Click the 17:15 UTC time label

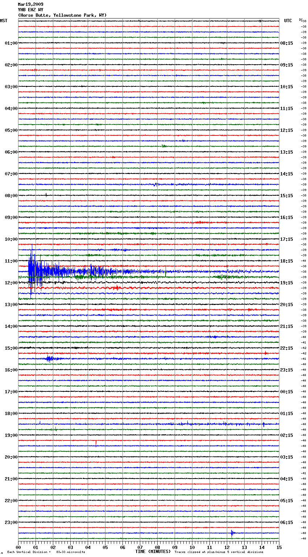[287, 239]
